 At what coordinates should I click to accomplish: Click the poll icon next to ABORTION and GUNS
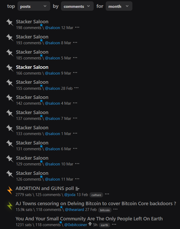pyautogui.click(x=77, y=189)
